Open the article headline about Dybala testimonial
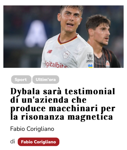This screenshot has width=127, height=150. click(63, 104)
